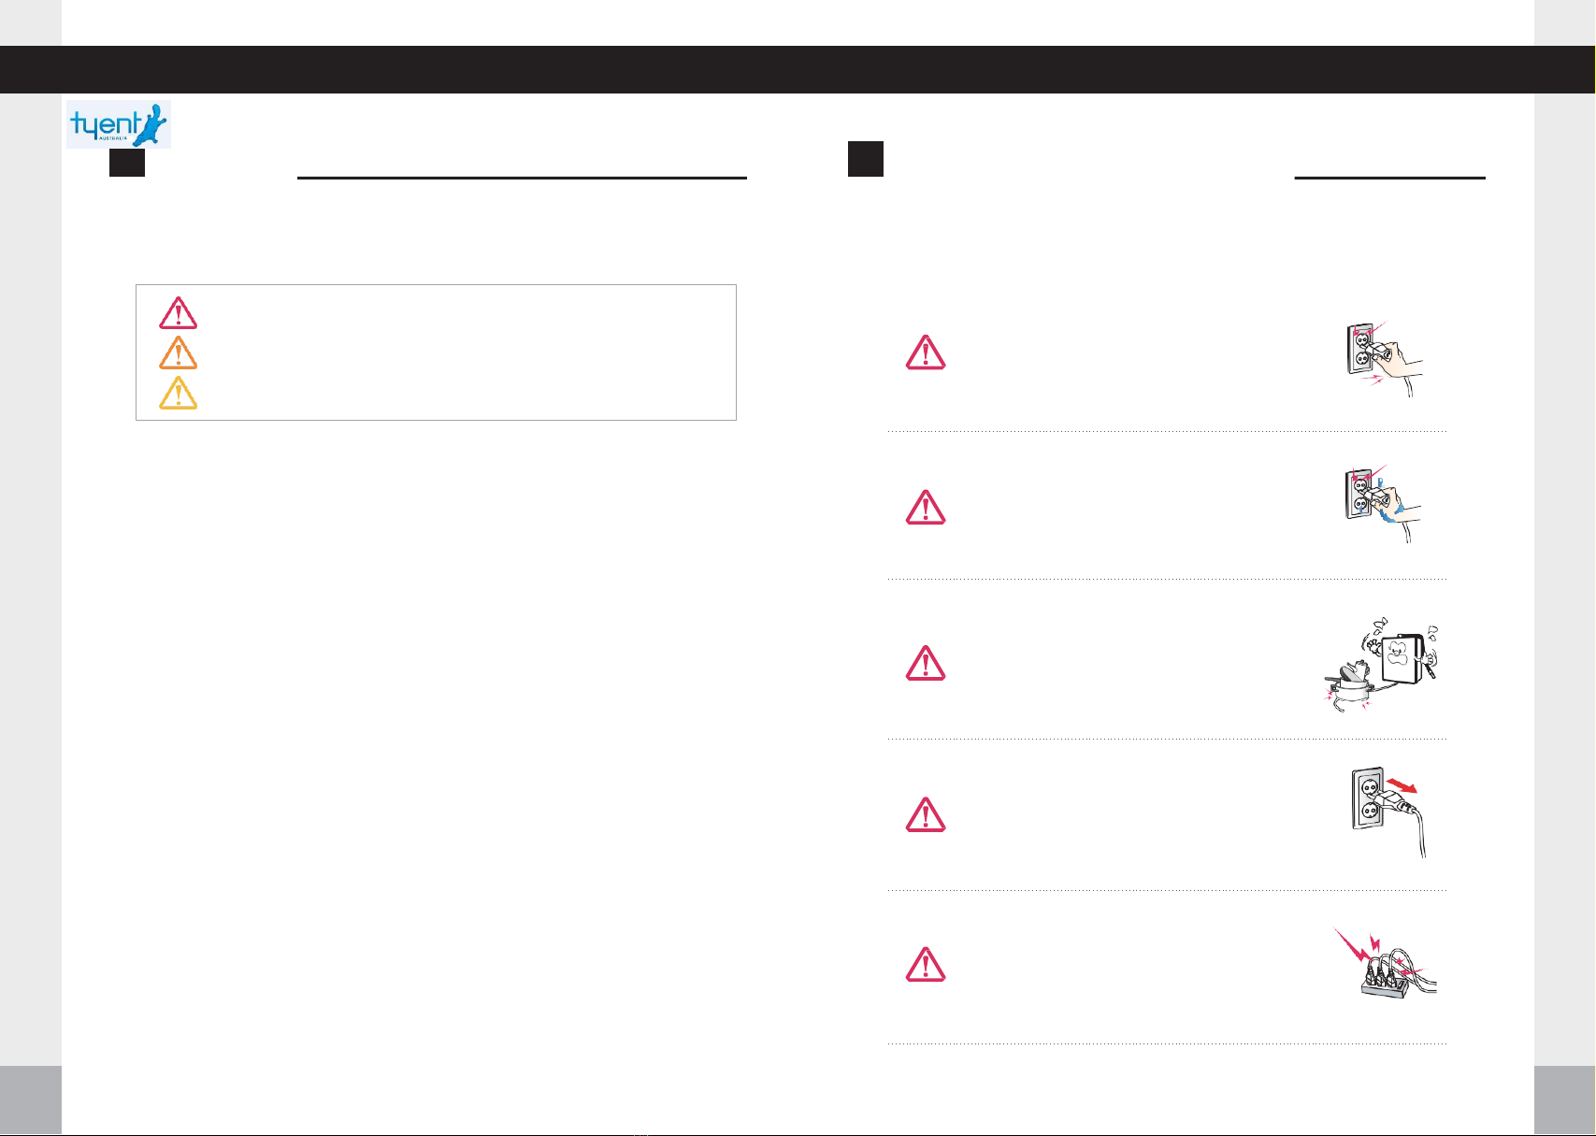The height and width of the screenshot is (1136, 1596).
Task: Select the red warning triangle in the legend box
Action: 178,313
